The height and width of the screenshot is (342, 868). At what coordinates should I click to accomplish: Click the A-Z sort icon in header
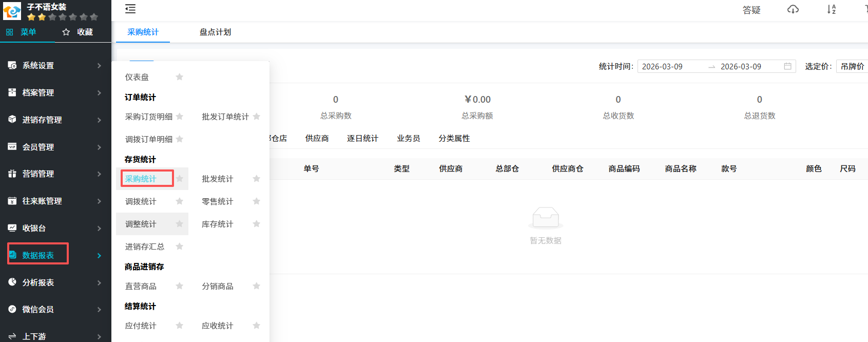point(832,9)
